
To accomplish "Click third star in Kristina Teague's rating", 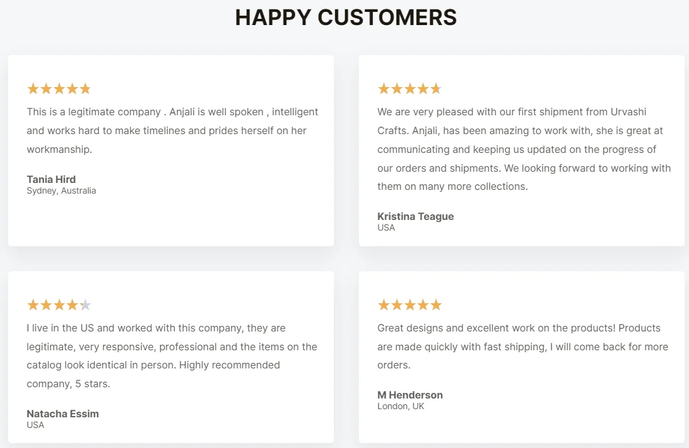I will [410, 89].
